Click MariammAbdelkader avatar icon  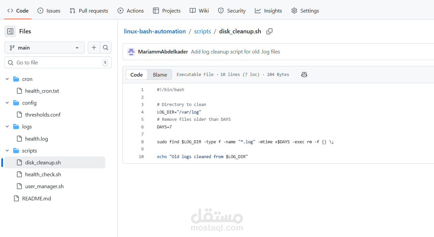point(131,52)
